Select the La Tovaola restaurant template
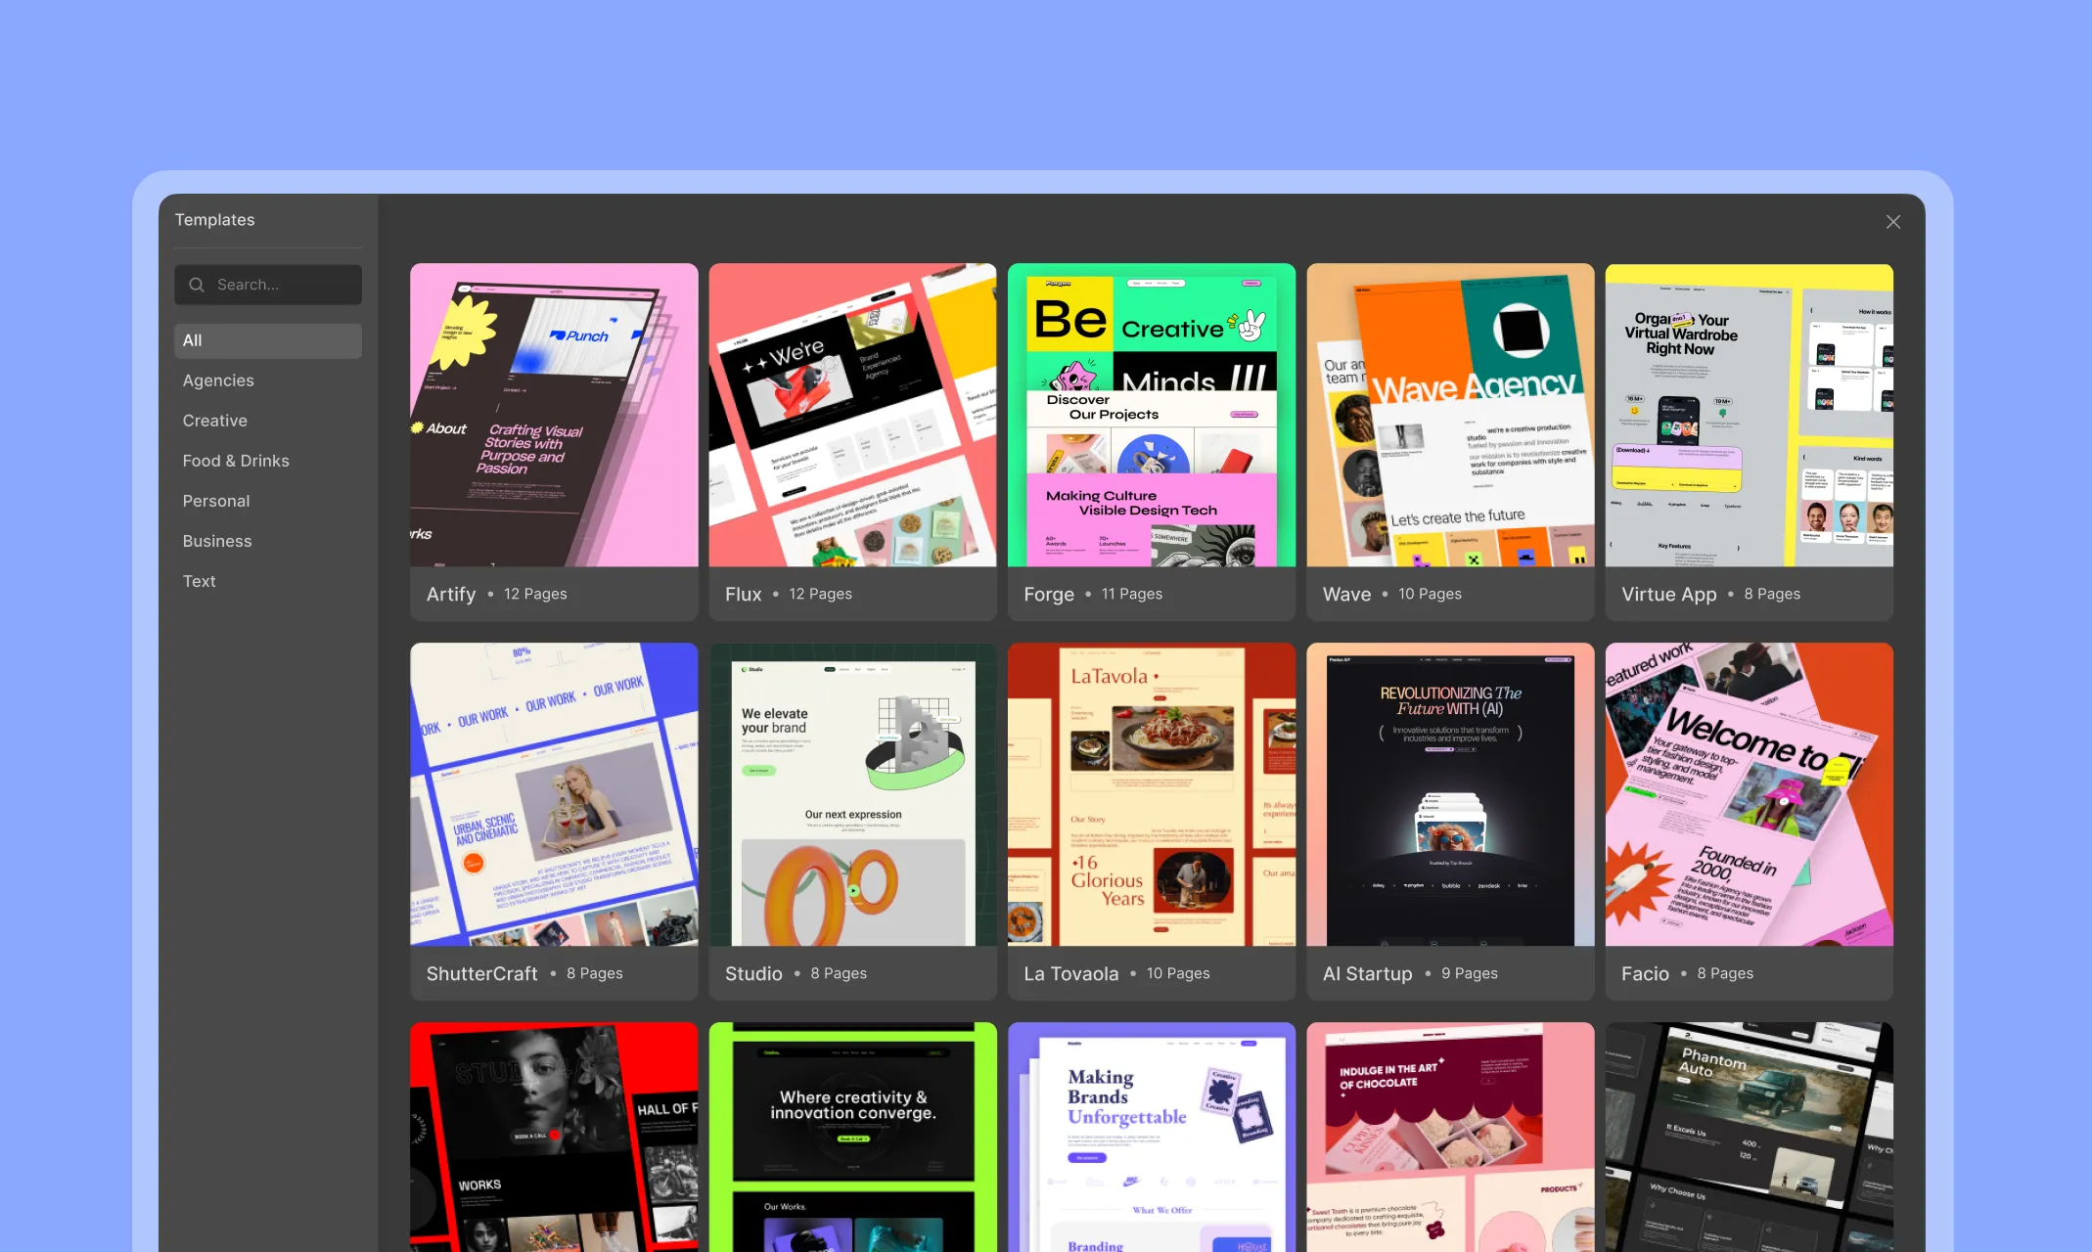This screenshot has width=2092, height=1252. (1152, 794)
